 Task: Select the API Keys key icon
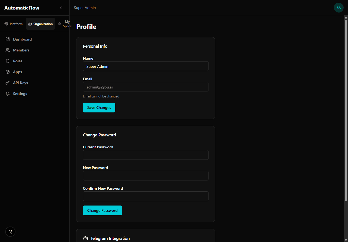point(8,83)
